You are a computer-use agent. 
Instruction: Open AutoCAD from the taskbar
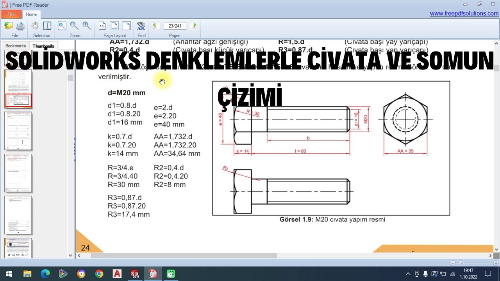117,274
